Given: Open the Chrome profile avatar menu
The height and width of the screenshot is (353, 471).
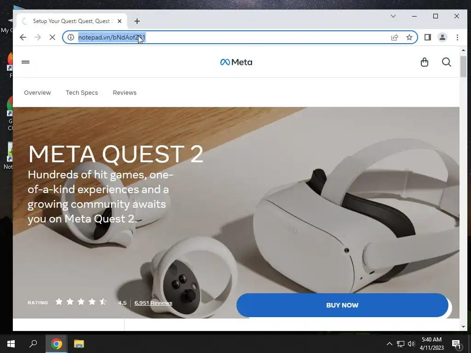Looking at the screenshot, I should pyautogui.click(x=442, y=37).
